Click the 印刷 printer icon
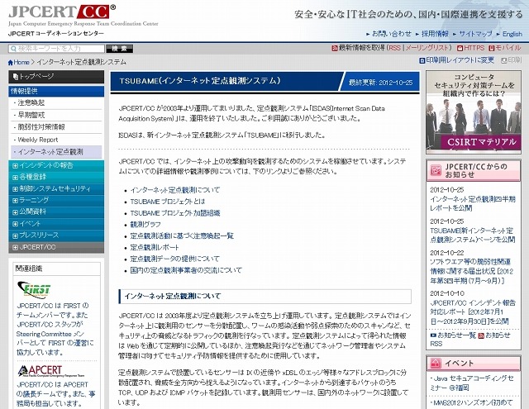Viewport: 529px width, 409px height. (x=504, y=60)
